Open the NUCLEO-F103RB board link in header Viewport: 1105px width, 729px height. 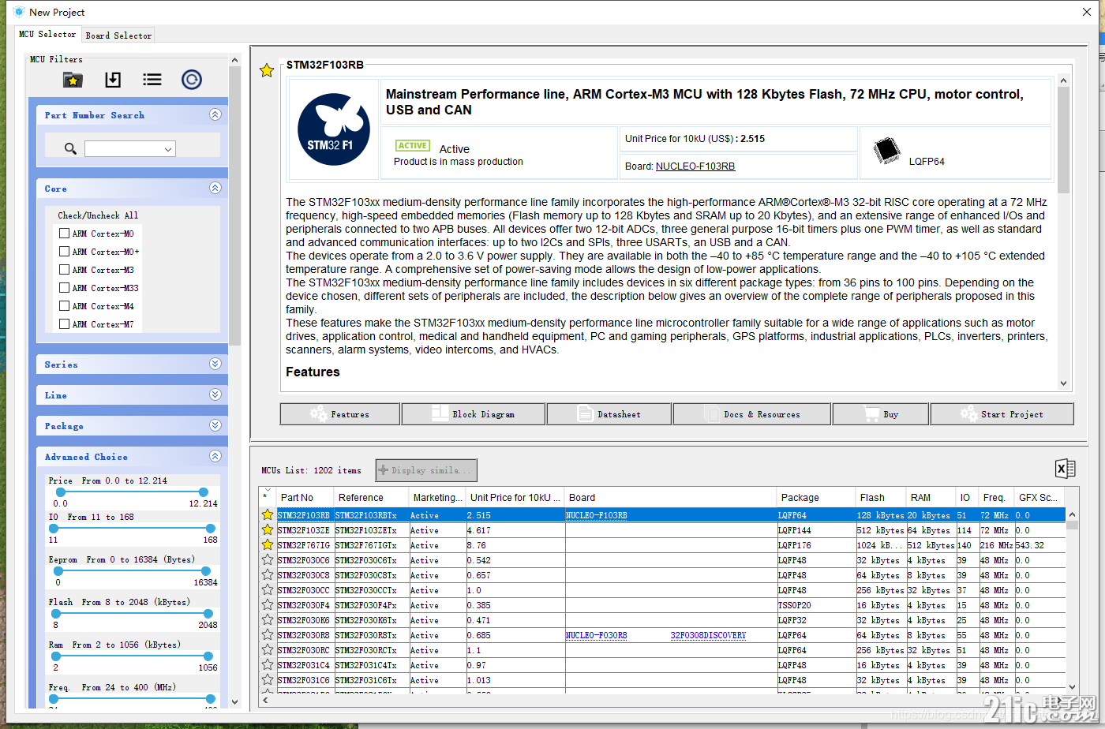[695, 166]
